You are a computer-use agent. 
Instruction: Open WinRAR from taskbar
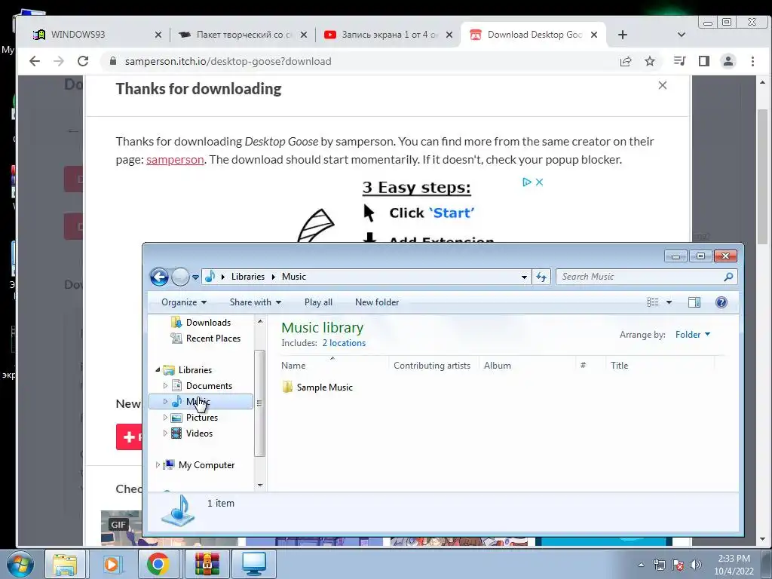click(207, 564)
